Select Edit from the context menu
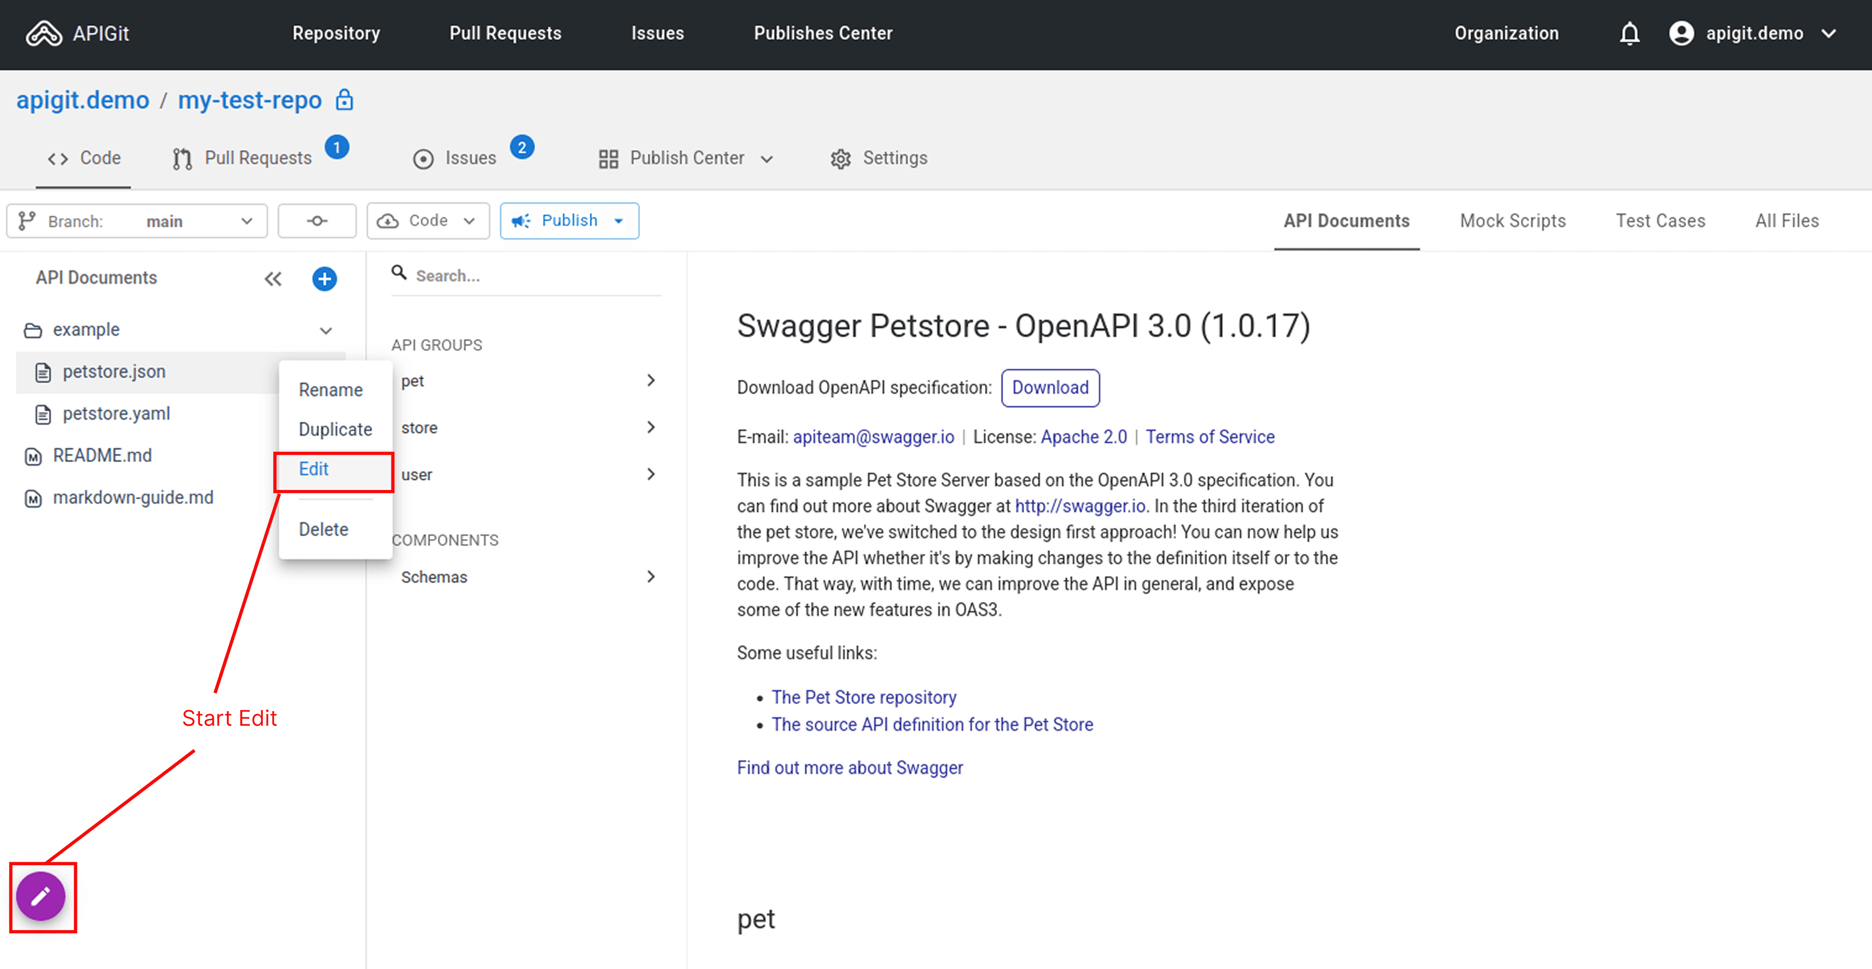The height and width of the screenshot is (969, 1872). click(336, 469)
